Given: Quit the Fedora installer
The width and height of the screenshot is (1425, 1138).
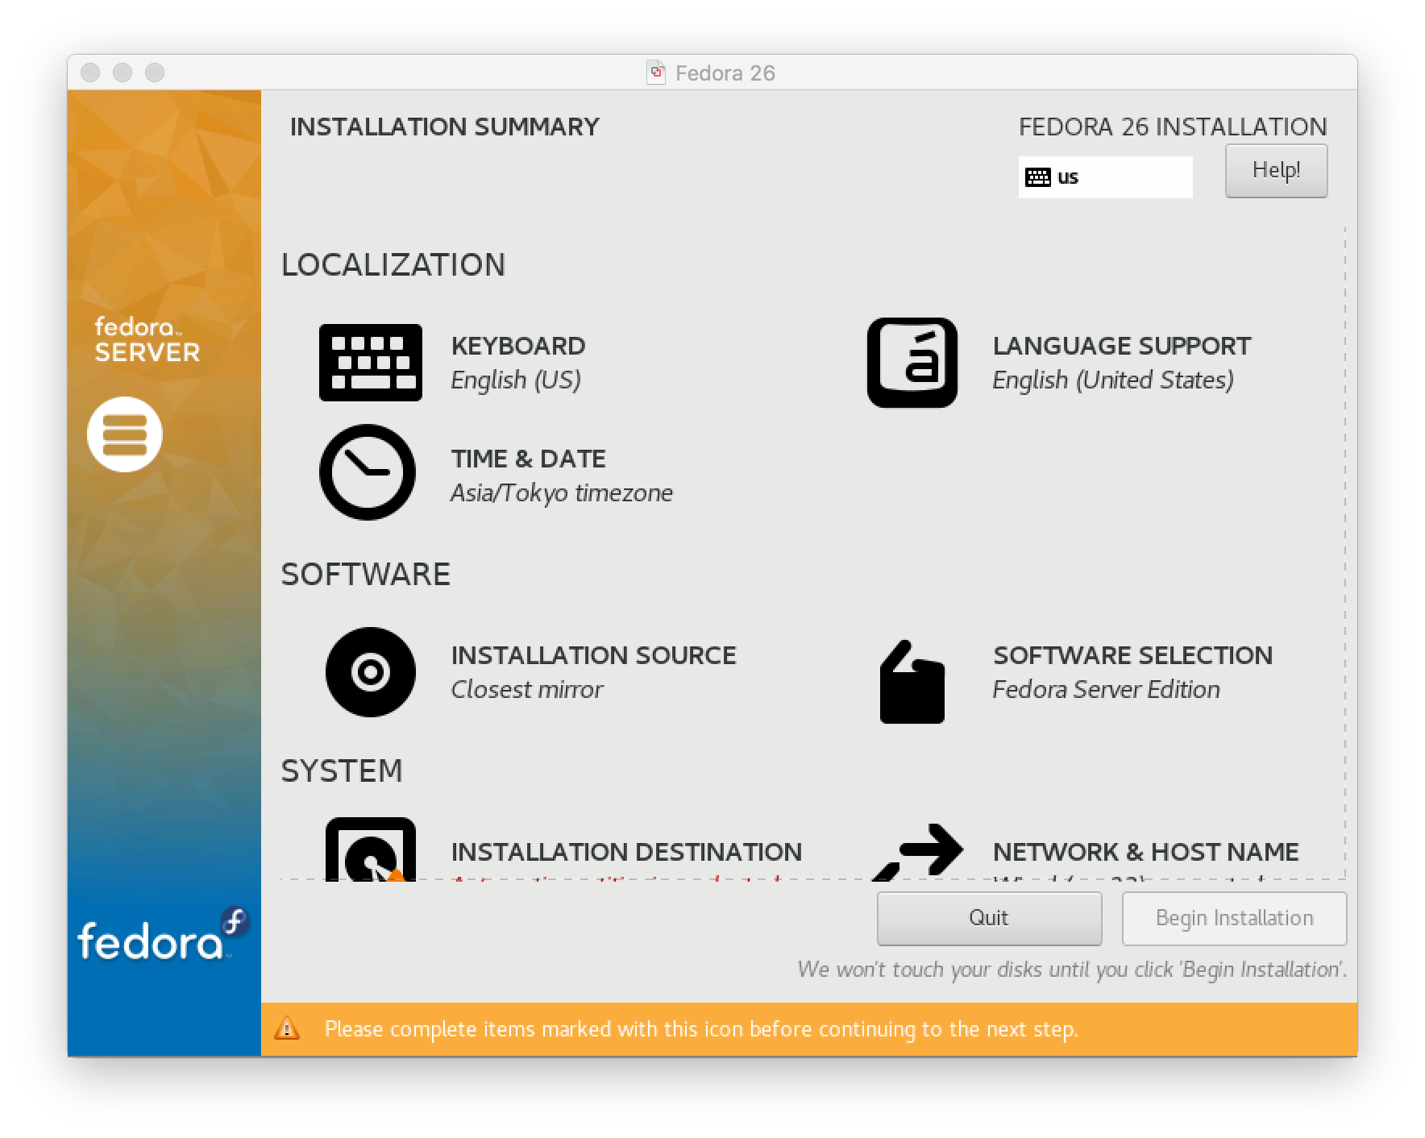Looking at the screenshot, I should click(x=989, y=918).
